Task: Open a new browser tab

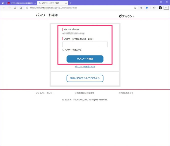Action: tap(70, 3)
